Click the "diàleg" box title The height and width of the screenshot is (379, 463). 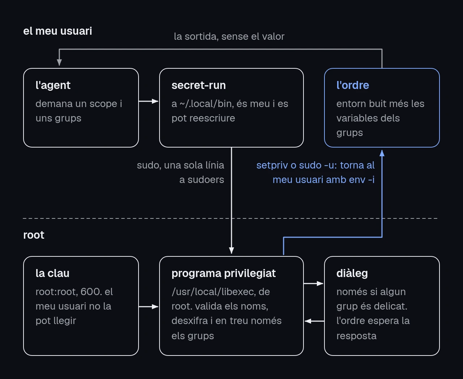(x=352, y=273)
